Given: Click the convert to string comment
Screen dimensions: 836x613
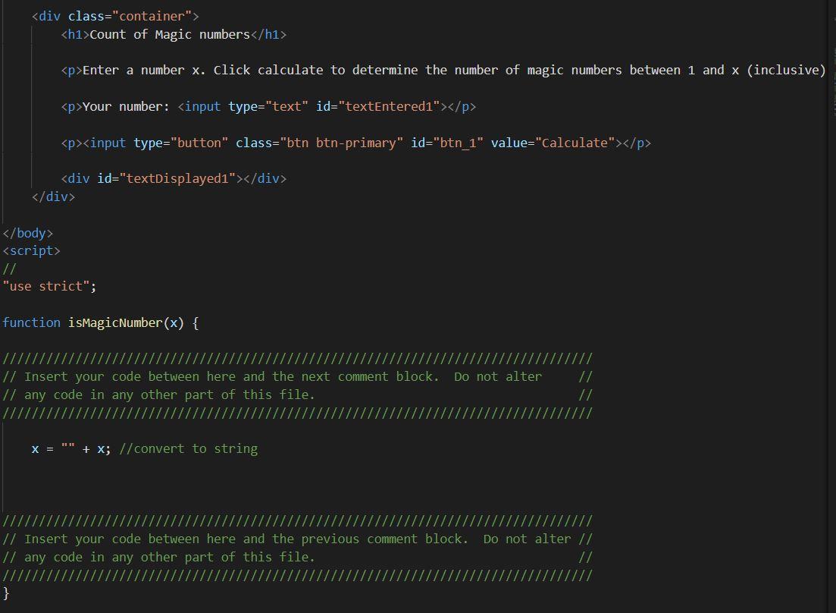Looking at the screenshot, I should coord(189,448).
